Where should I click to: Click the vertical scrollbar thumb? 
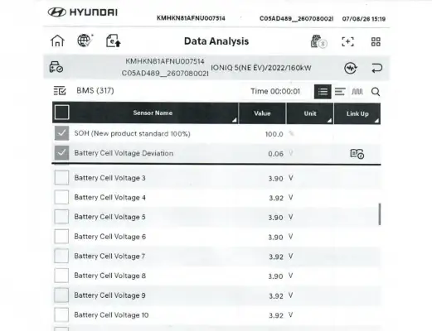click(x=380, y=214)
